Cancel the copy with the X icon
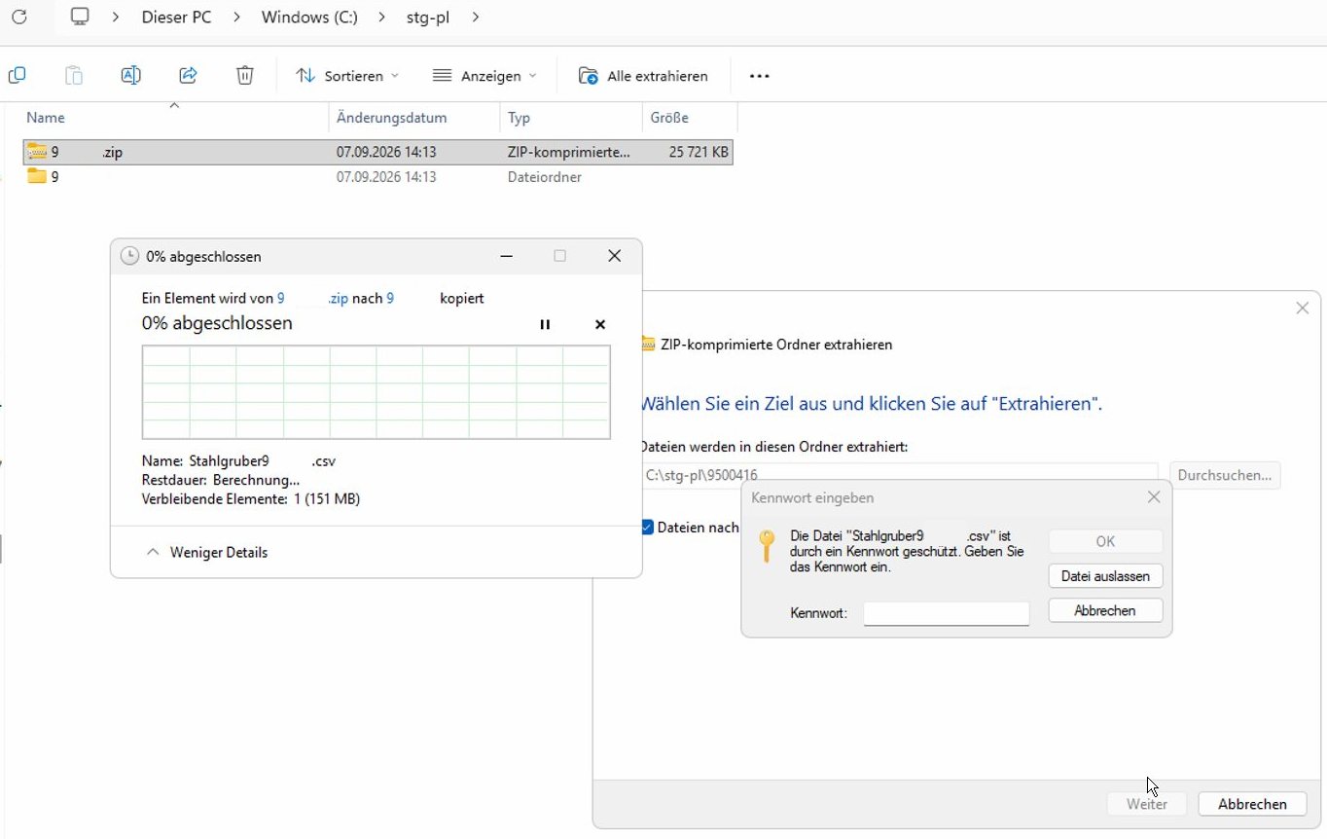Viewport: 1327px width, 839px height. (x=600, y=324)
